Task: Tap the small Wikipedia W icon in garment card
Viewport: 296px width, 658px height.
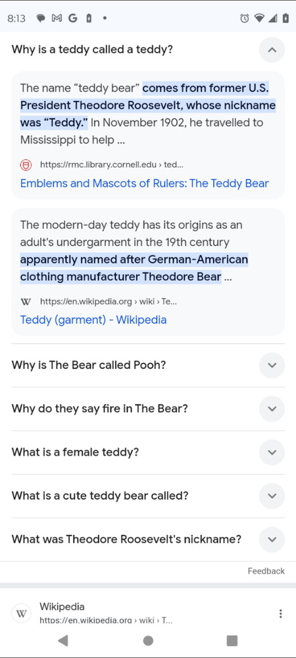Action: (x=26, y=302)
